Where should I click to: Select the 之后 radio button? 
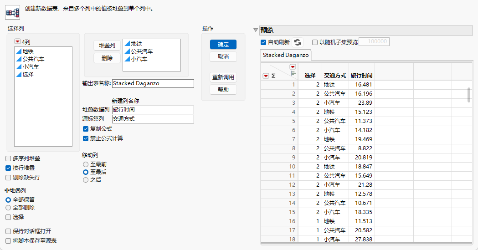pyautogui.click(x=86, y=180)
